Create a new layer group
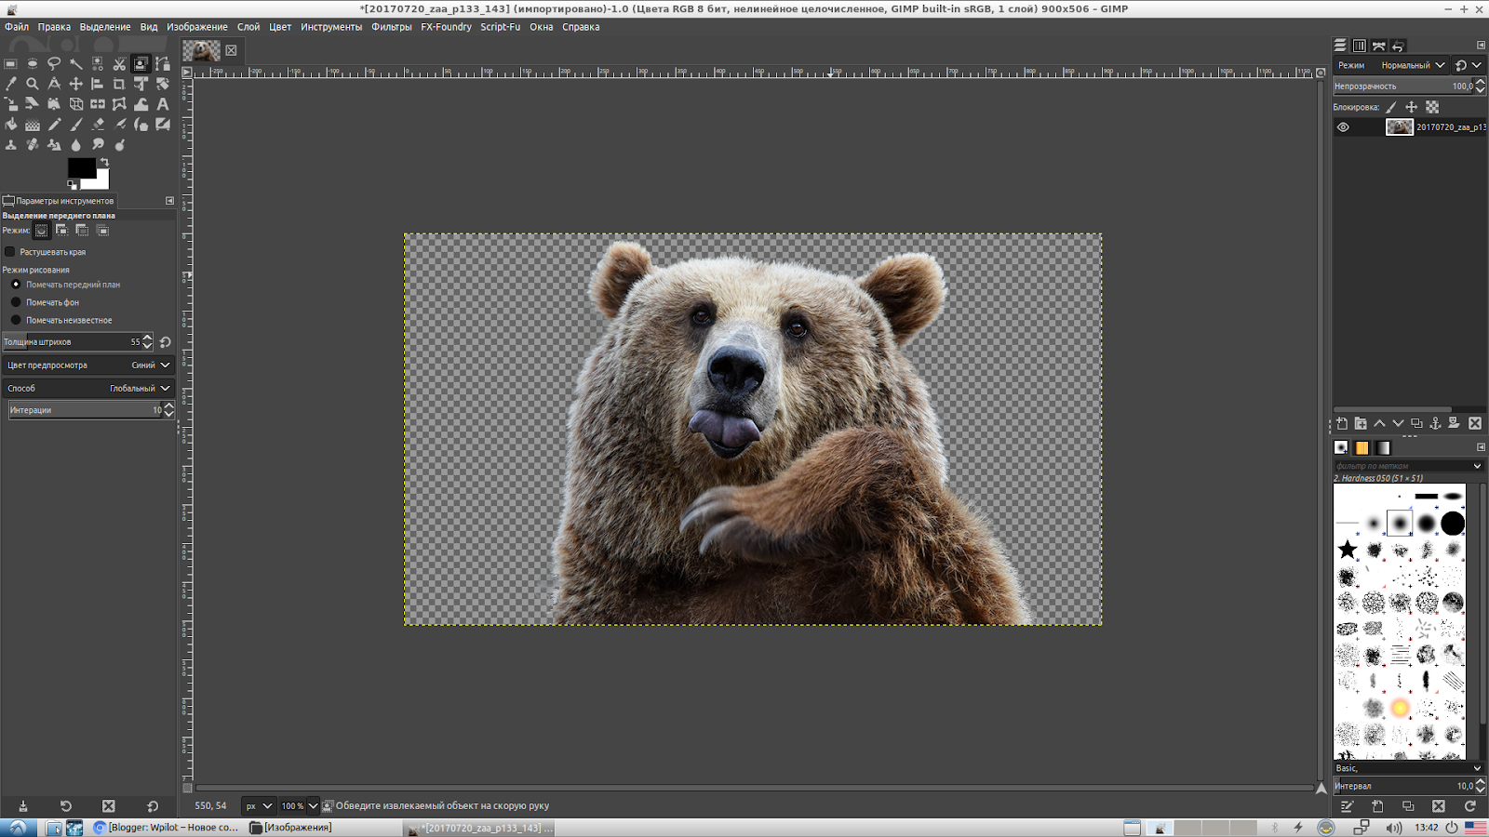This screenshot has height=837, width=1489. [1361, 423]
